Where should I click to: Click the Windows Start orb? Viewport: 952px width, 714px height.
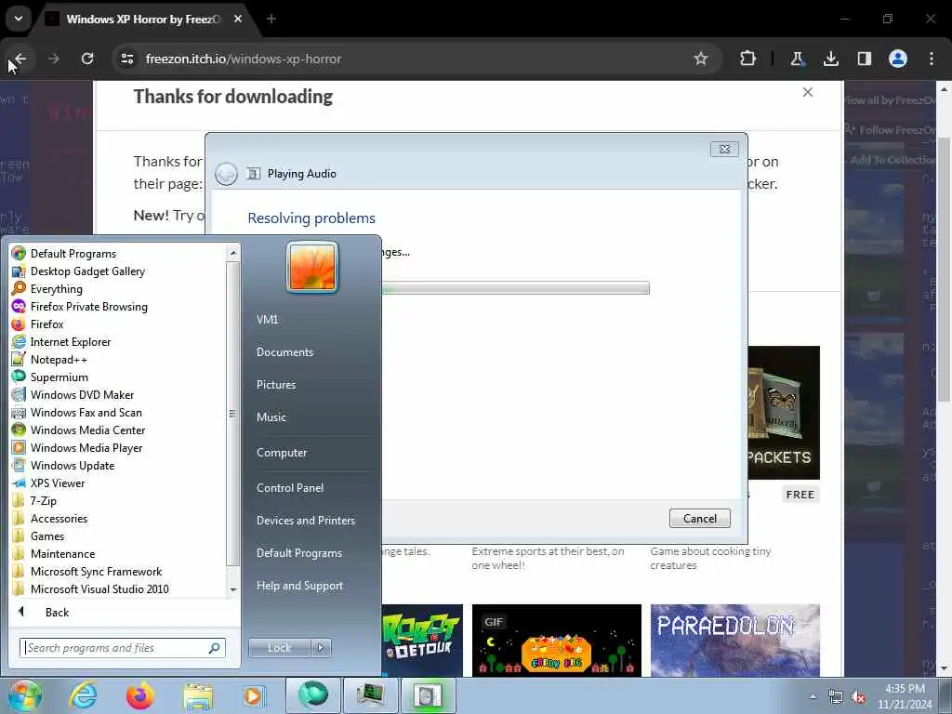coord(24,695)
